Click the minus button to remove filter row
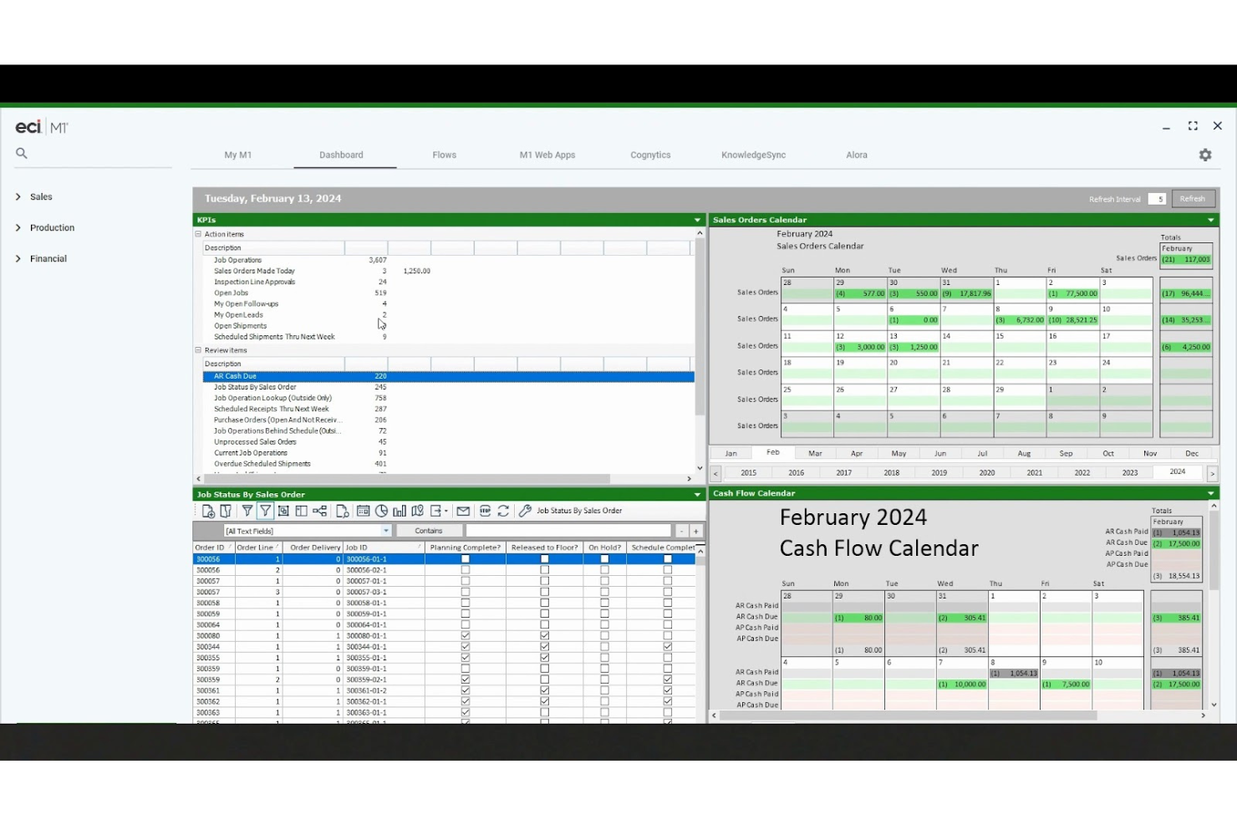Screen dimensions: 1237x825 pyautogui.click(x=681, y=531)
